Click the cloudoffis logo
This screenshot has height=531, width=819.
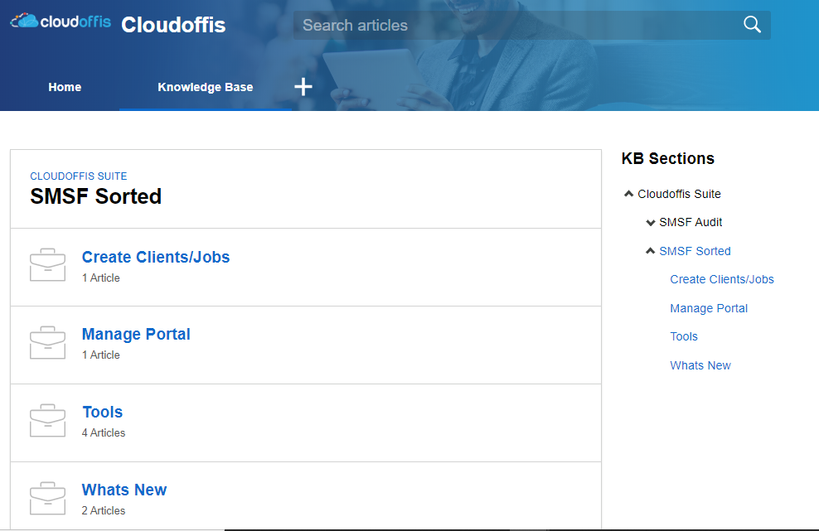pyautogui.click(x=61, y=21)
